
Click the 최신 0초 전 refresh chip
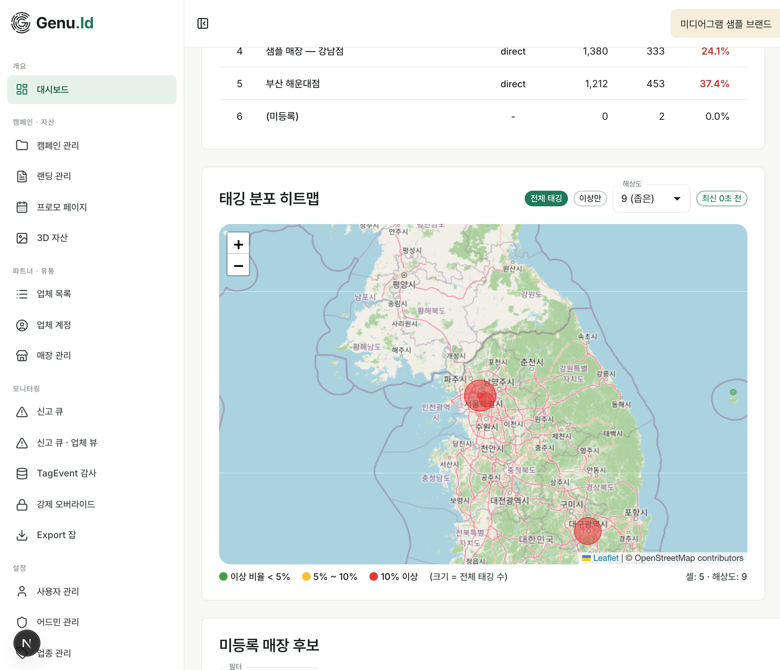point(721,199)
